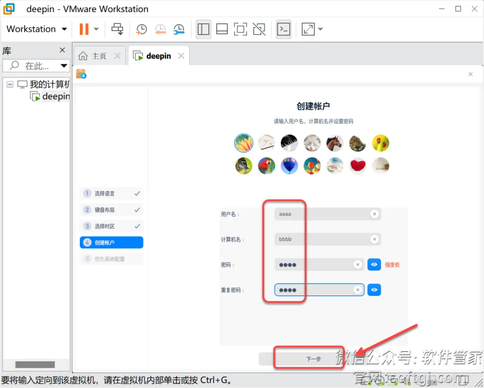The height and width of the screenshot is (388, 484).
Task: Choose the leopard avatar
Action: (358, 143)
